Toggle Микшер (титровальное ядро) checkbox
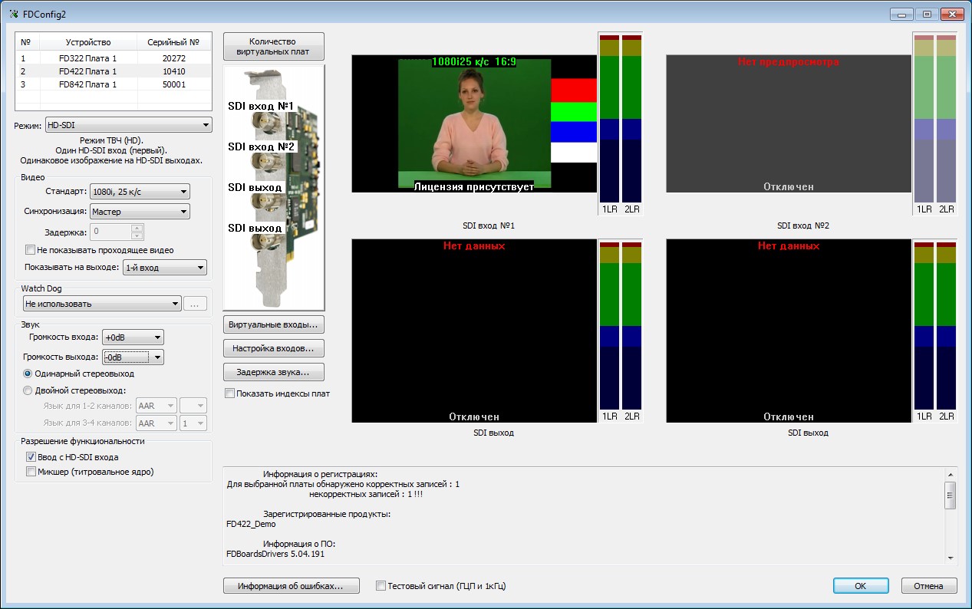The height and width of the screenshot is (609, 972). 31,472
